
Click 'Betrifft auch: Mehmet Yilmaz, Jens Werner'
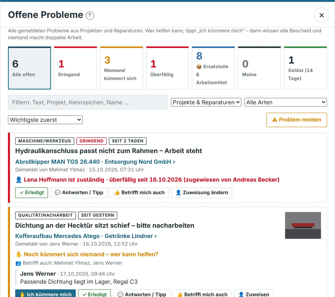point(69,263)
